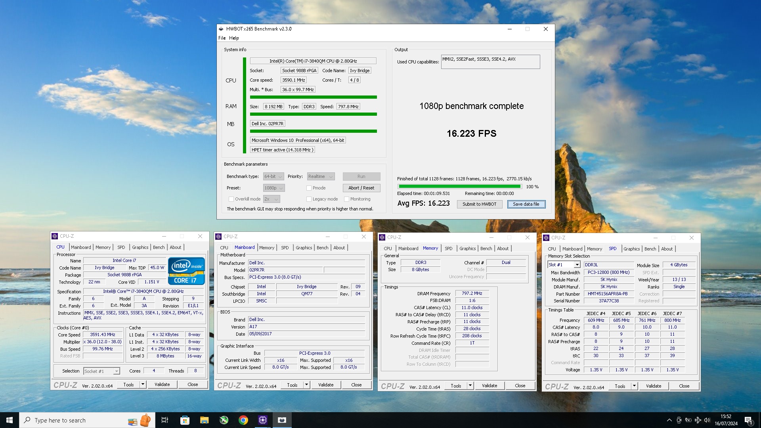Click HPET timer active field

pyautogui.click(x=283, y=150)
